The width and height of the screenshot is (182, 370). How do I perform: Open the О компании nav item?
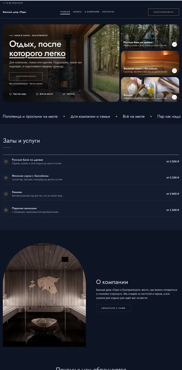[x=92, y=12]
